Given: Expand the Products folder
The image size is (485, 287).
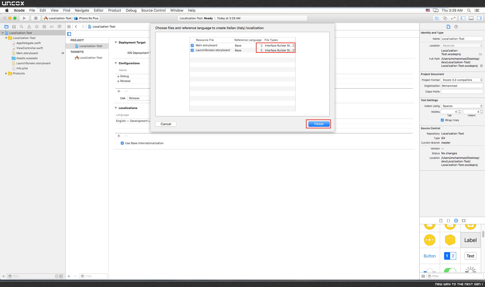Looking at the screenshot, I should click(6, 73).
